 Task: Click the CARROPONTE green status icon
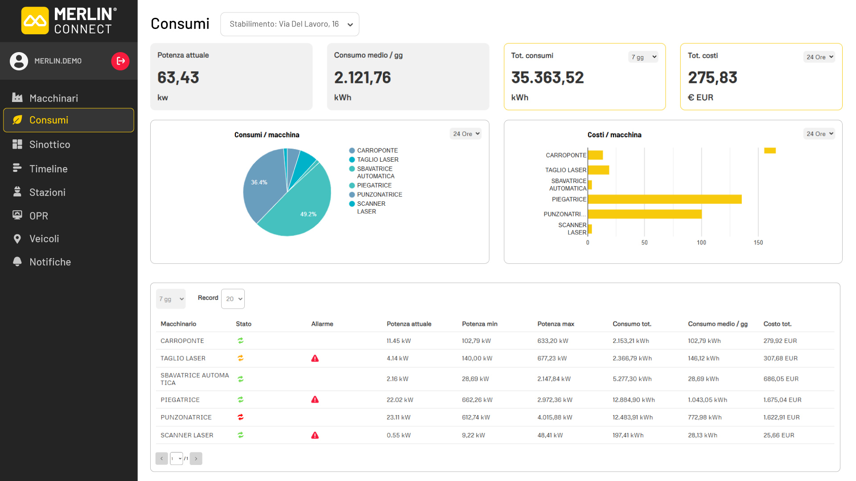240,341
